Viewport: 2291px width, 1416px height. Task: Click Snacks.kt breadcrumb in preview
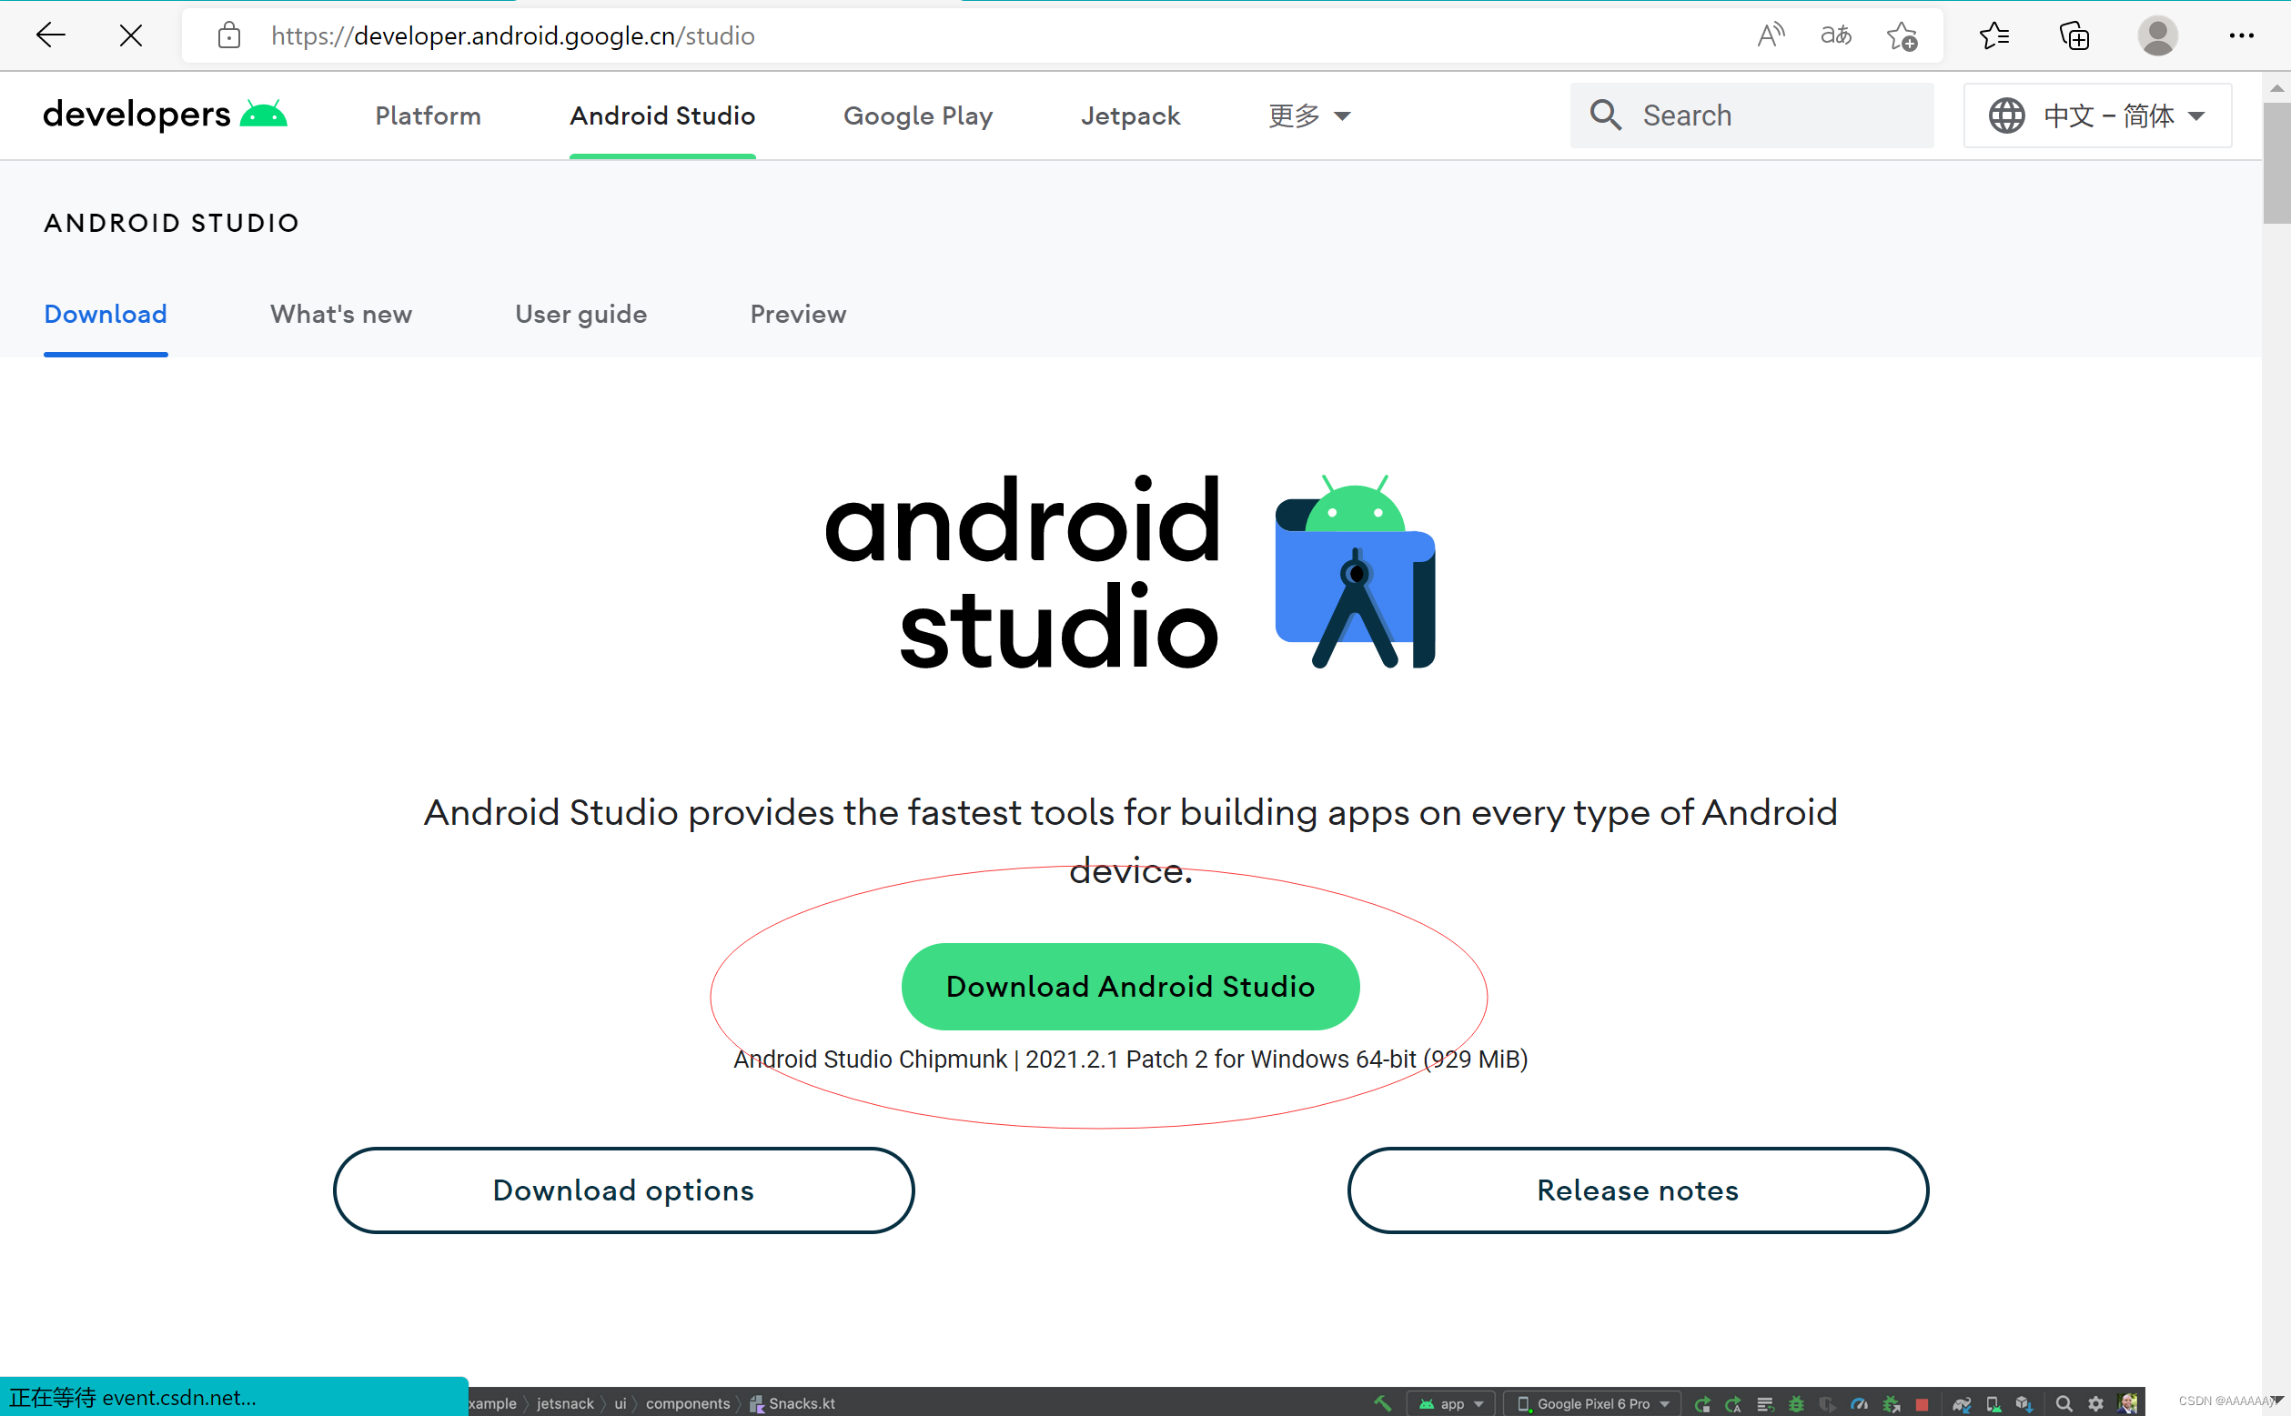click(x=792, y=1403)
